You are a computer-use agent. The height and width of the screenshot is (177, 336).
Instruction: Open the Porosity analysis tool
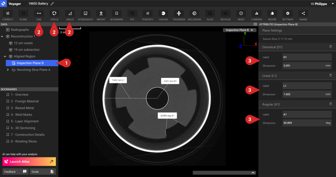147,15
